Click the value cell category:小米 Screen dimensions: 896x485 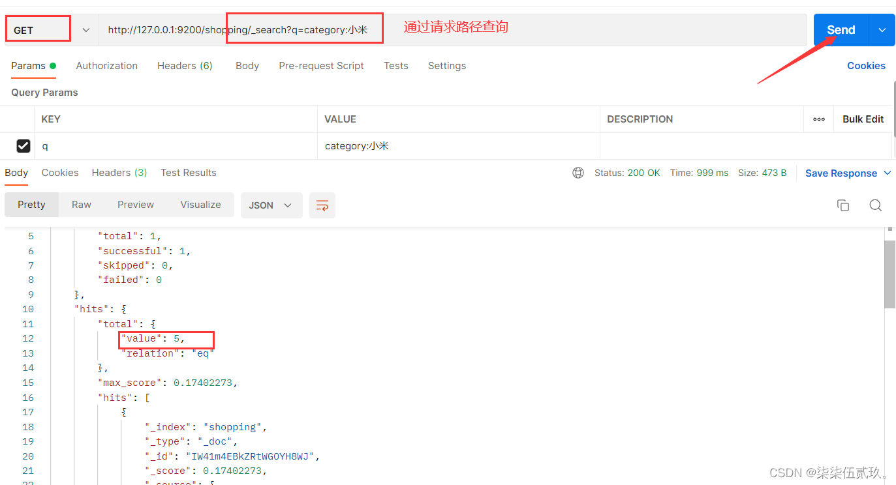click(459, 146)
